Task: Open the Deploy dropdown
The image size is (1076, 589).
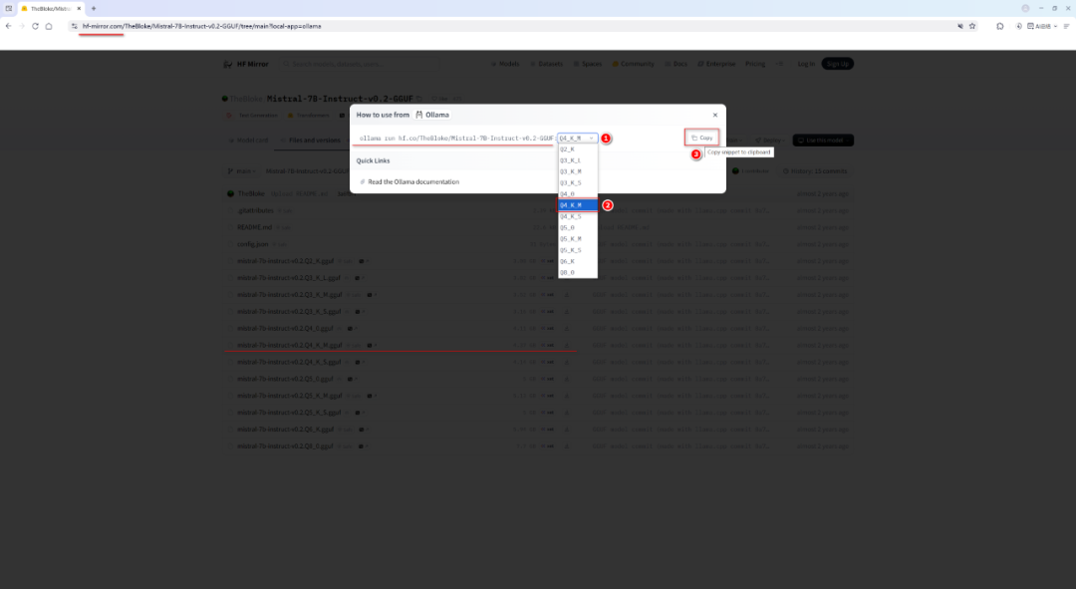Action: pos(770,141)
